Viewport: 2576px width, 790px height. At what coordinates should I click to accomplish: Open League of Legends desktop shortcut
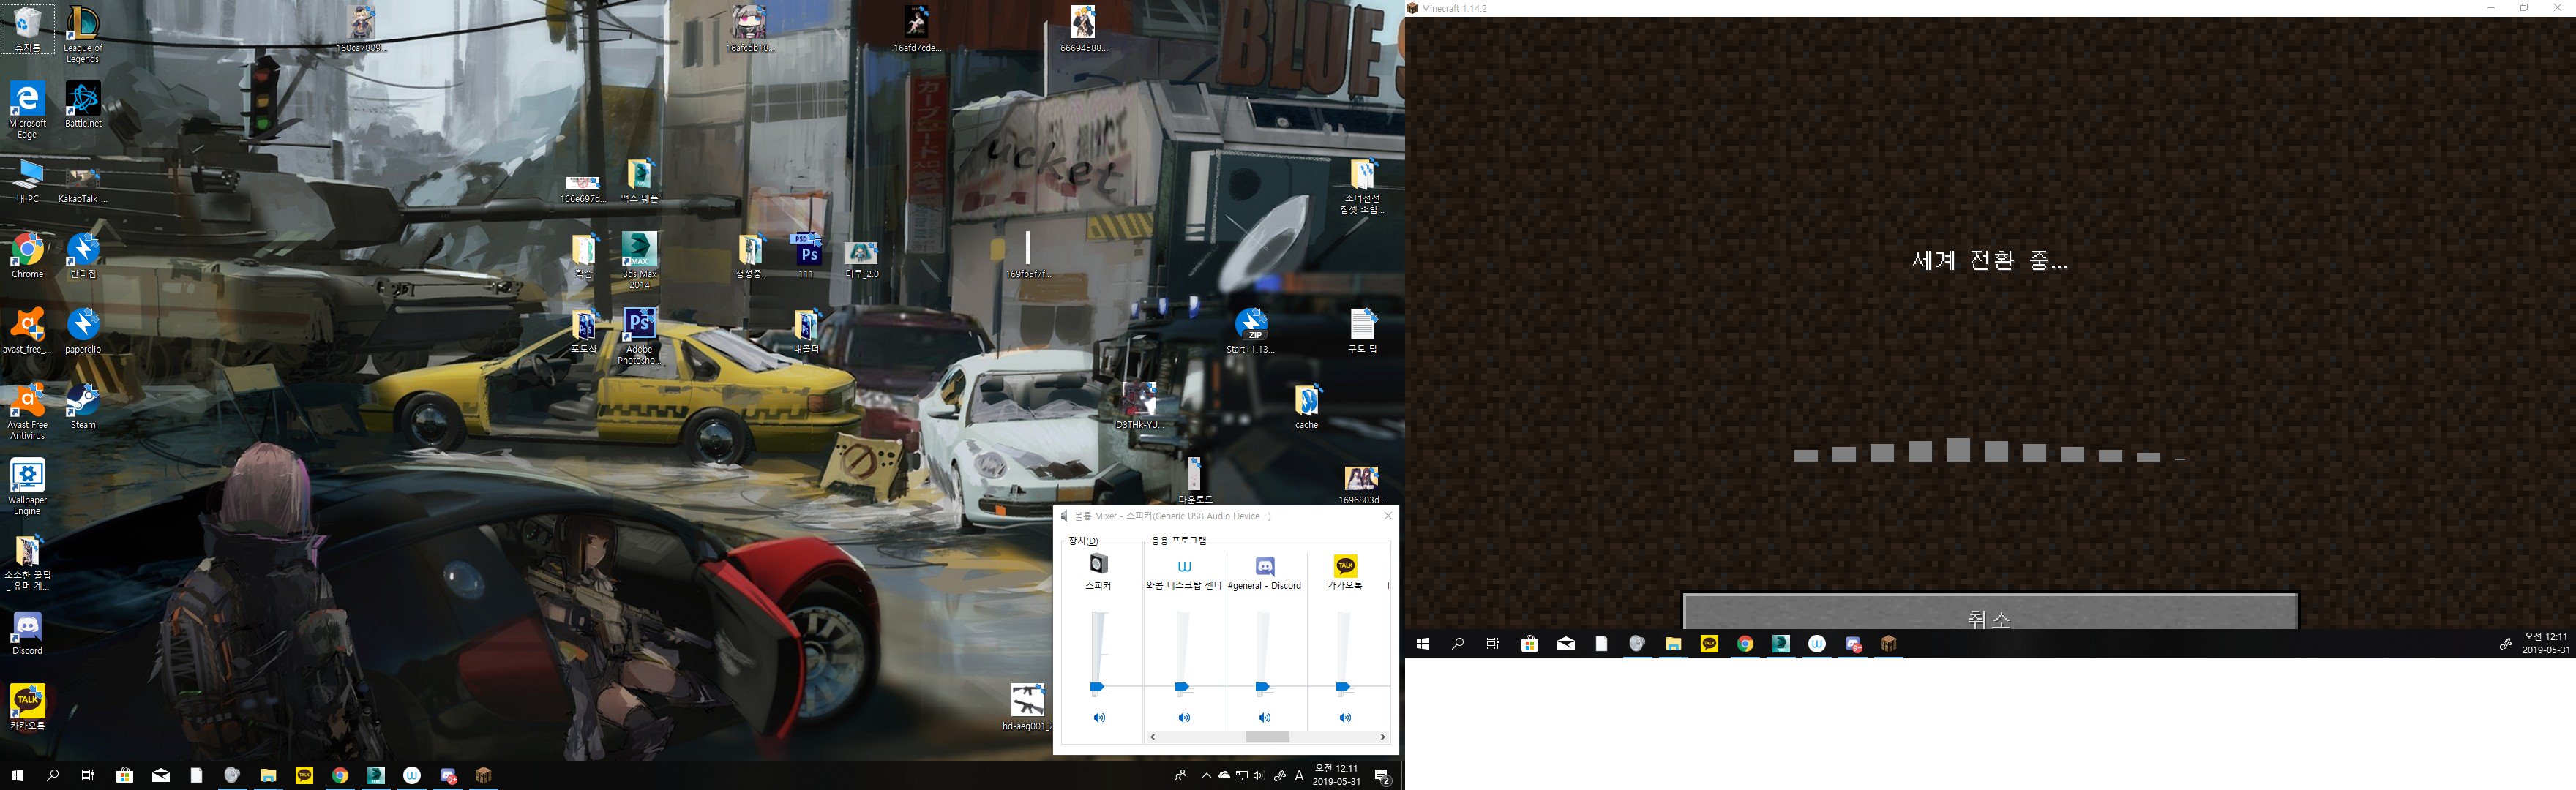[x=82, y=24]
